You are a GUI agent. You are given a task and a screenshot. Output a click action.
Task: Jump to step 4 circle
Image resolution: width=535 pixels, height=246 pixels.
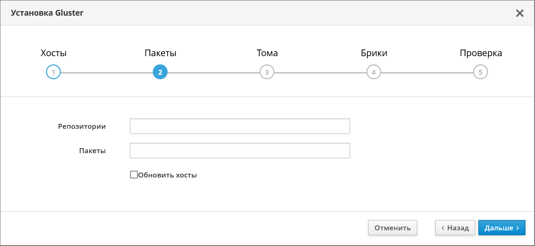374,72
